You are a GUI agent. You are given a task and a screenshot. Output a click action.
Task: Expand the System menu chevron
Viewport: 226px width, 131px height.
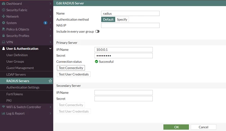(50, 23)
